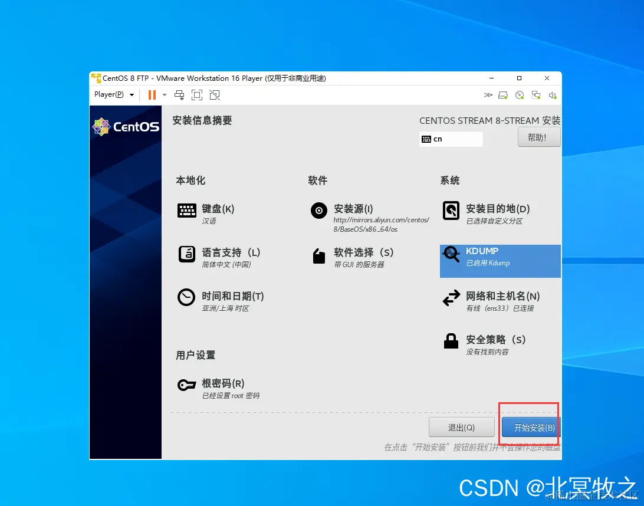Click 简体中文 (中国) text

(x=226, y=264)
